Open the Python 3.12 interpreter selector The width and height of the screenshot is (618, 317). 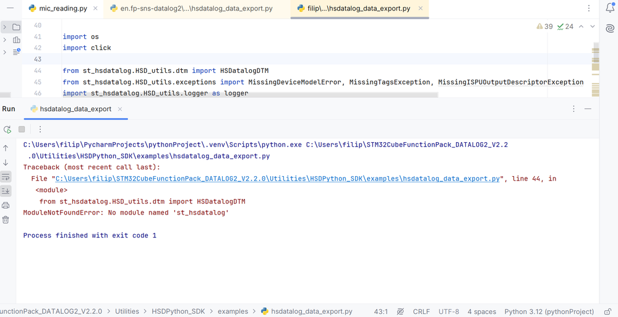tap(549, 311)
